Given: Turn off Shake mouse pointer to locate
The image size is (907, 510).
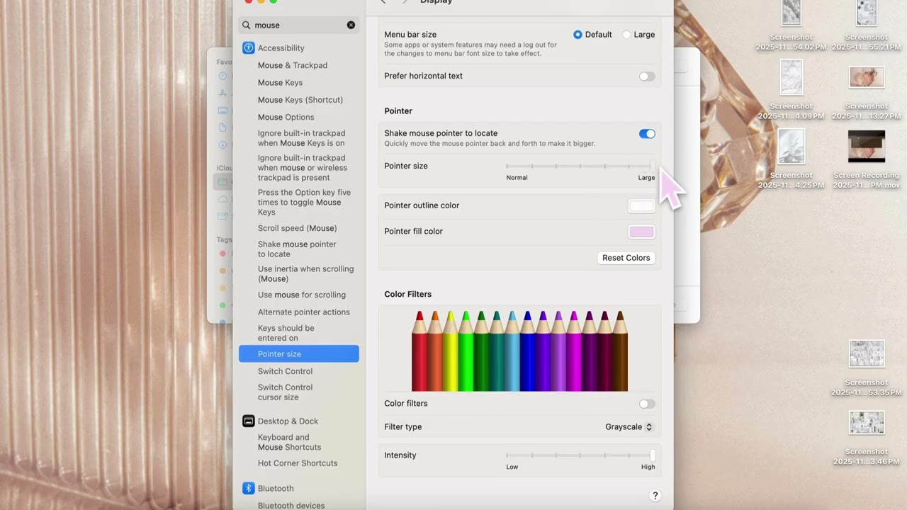Looking at the screenshot, I should coord(647,134).
